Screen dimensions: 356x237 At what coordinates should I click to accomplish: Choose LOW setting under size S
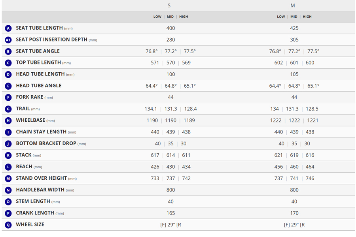(x=157, y=17)
